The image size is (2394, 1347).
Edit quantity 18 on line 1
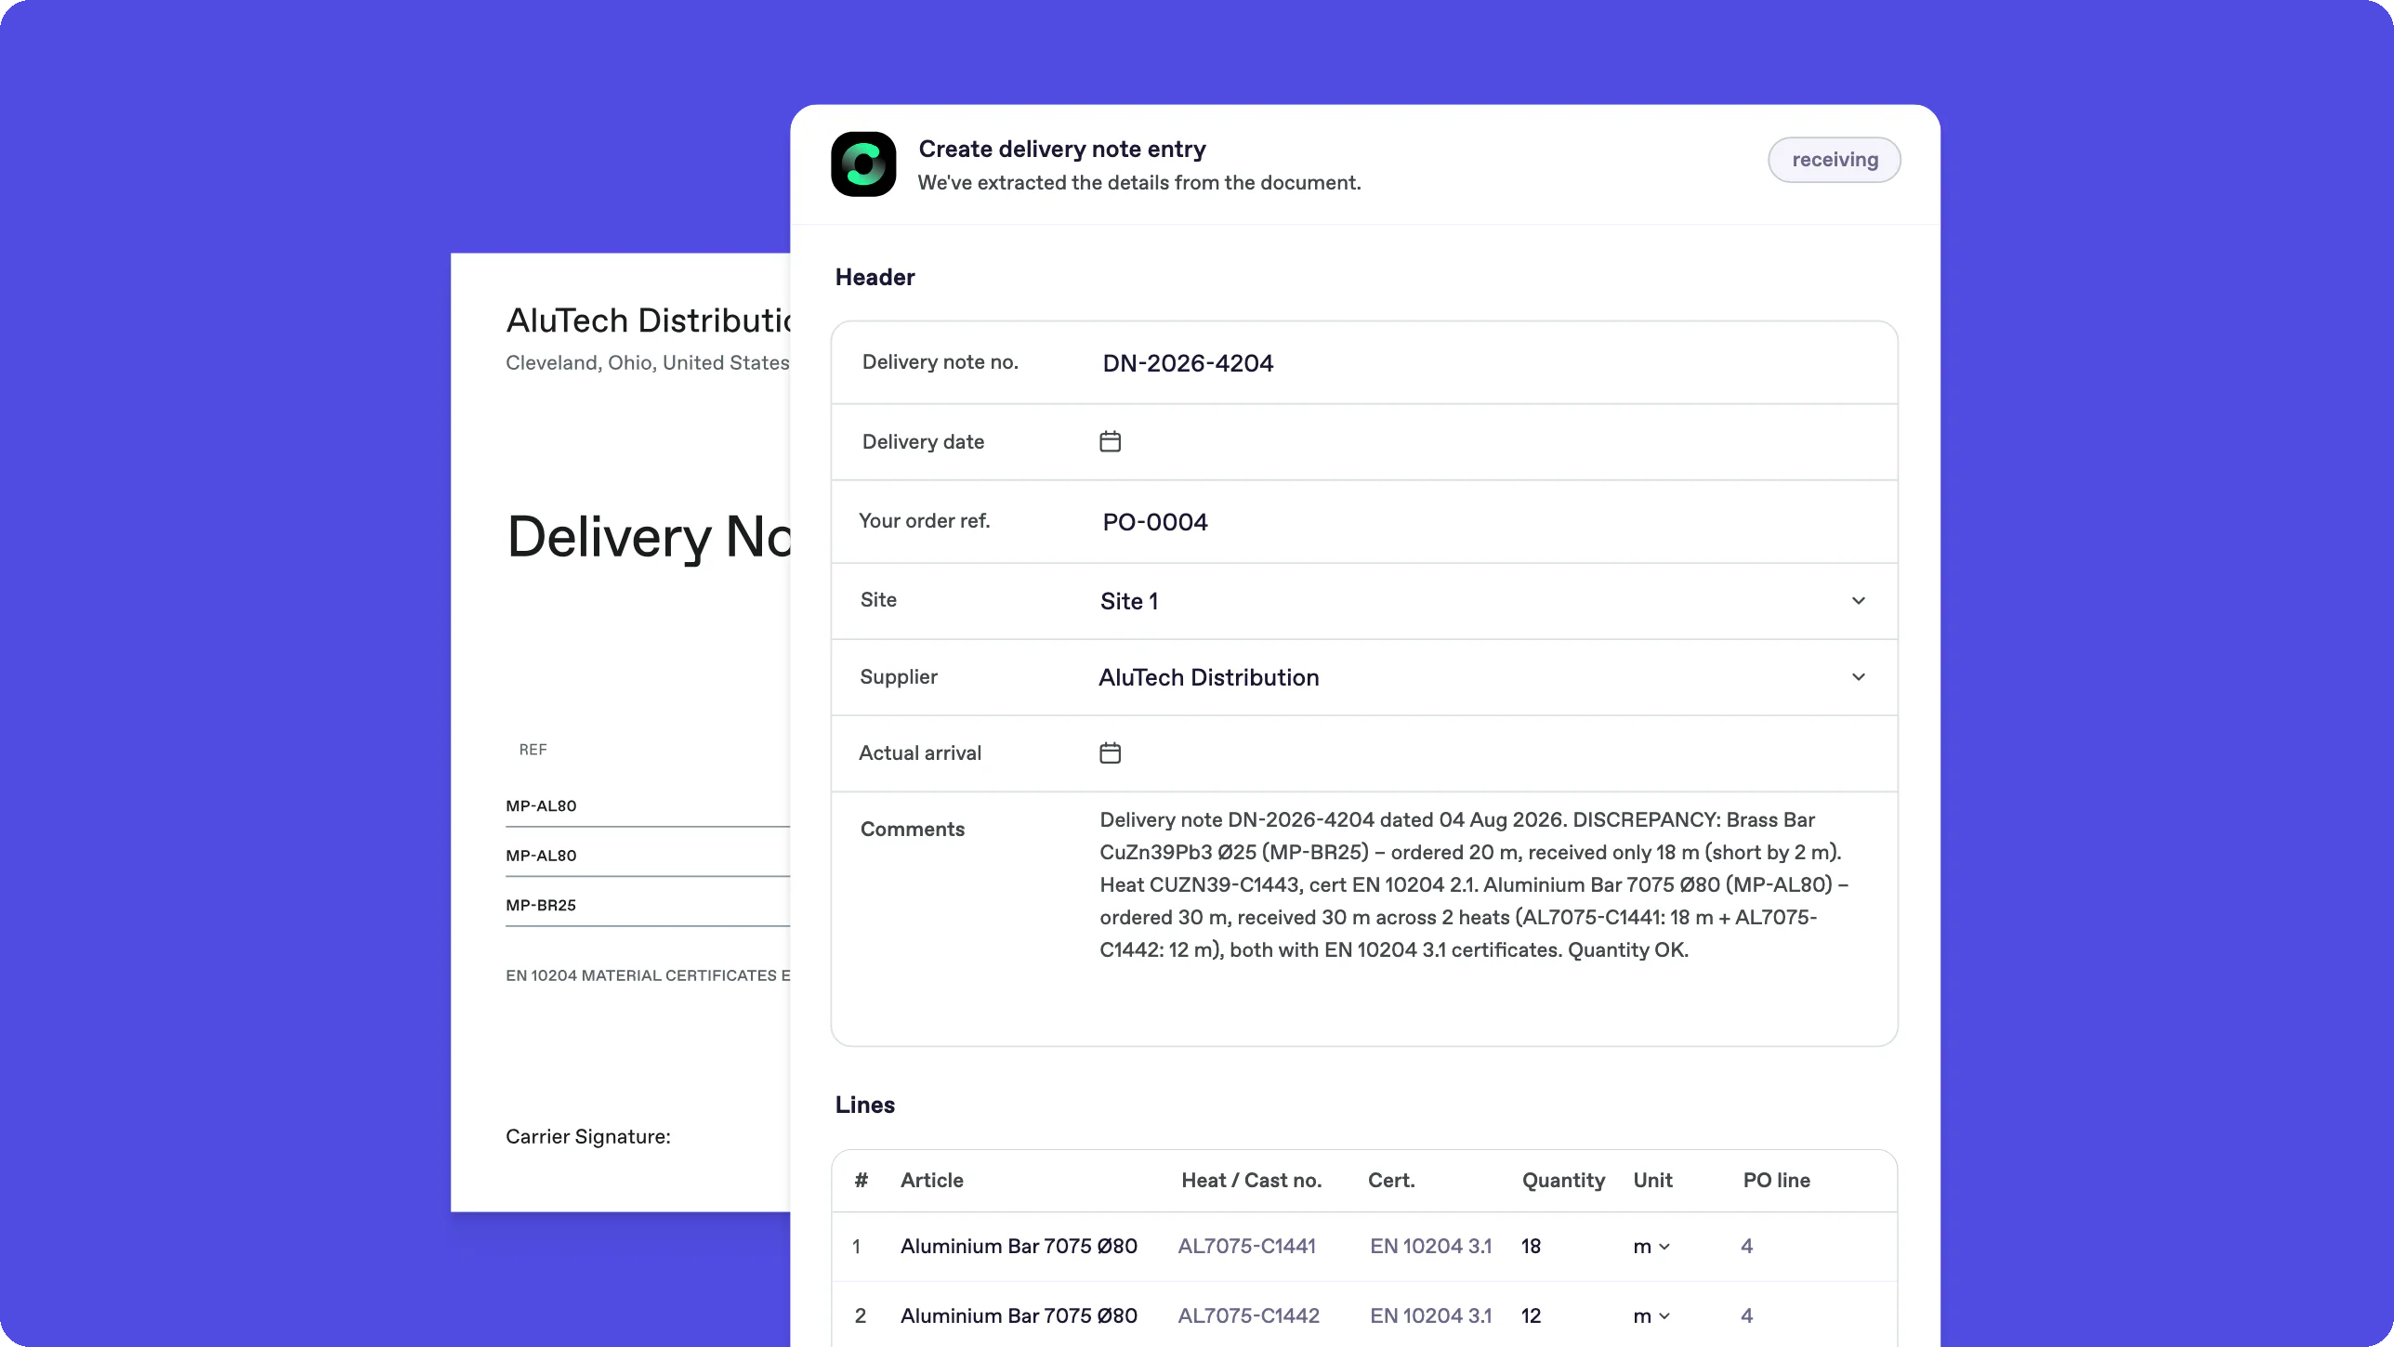(x=1532, y=1247)
